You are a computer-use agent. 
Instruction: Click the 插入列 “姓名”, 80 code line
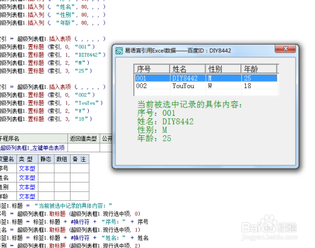tap(52, 7)
